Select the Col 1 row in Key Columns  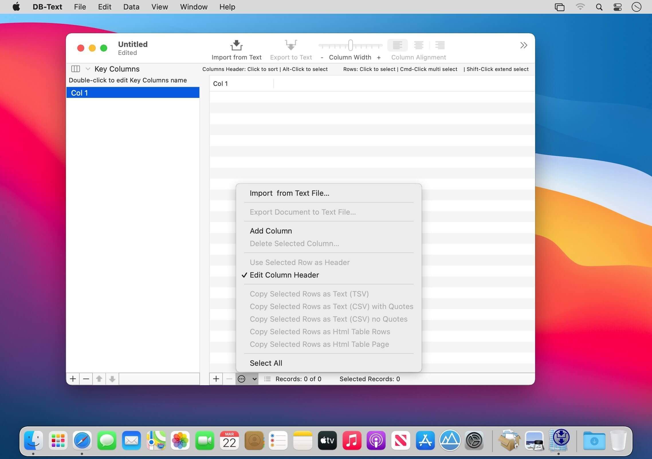click(x=133, y=93)
